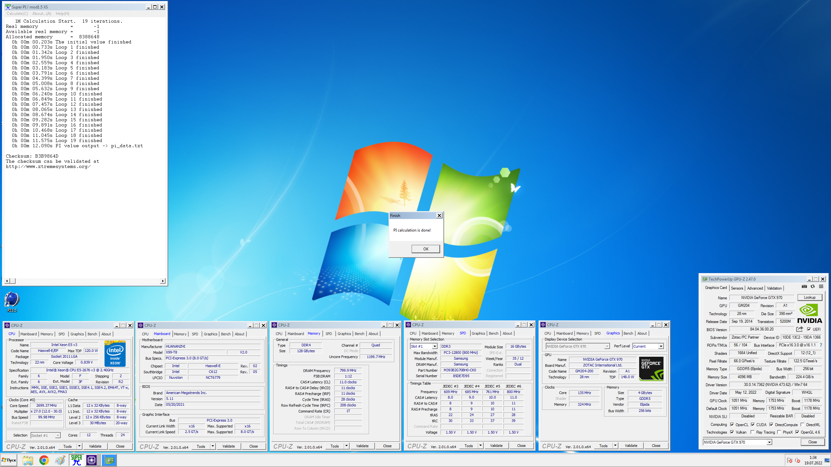
Task: Toggle the DirectML checkbox
Action: (x=802, y=425)
